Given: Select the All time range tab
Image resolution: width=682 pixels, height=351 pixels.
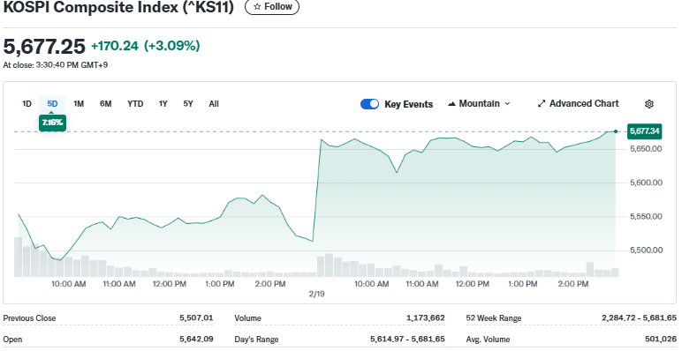Looking at the screenshot, I should click(x=214, y=104).
